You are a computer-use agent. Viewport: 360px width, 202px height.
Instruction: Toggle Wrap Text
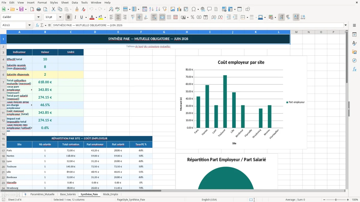click(154, 17)
